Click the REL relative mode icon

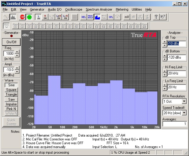84,17
